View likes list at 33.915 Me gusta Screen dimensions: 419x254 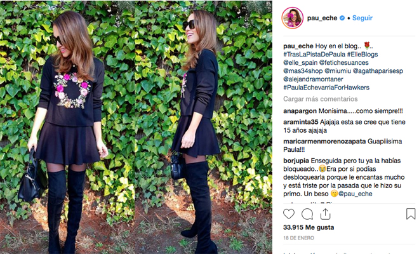309,227
